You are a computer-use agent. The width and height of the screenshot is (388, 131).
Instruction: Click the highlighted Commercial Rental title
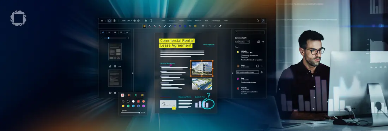(x=177, y=43)
